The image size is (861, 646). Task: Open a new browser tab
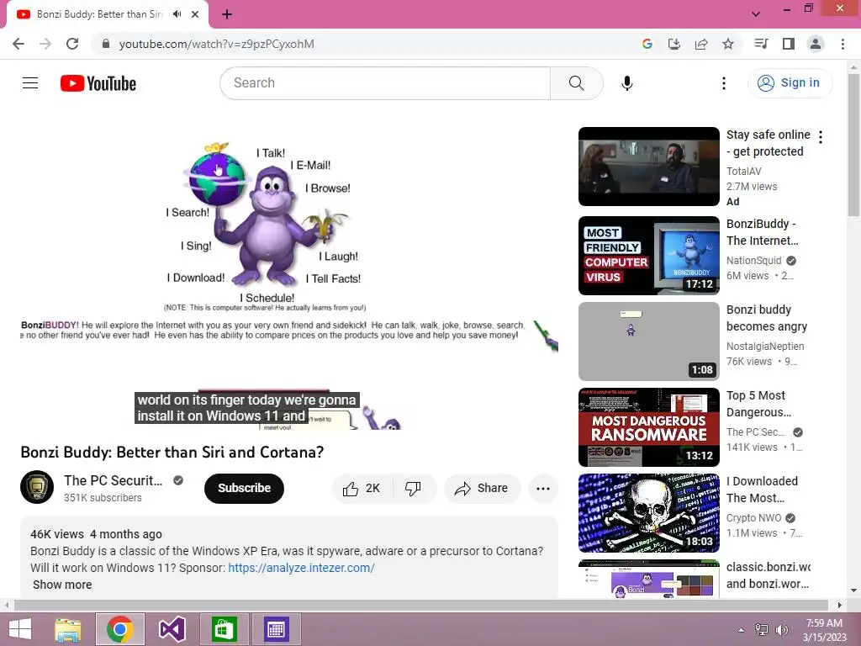pos(227,14)
